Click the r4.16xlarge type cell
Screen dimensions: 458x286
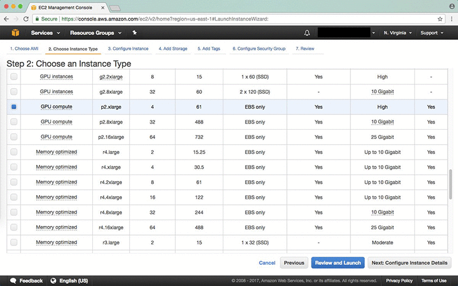pyautogui.click(x=111, y=227)
